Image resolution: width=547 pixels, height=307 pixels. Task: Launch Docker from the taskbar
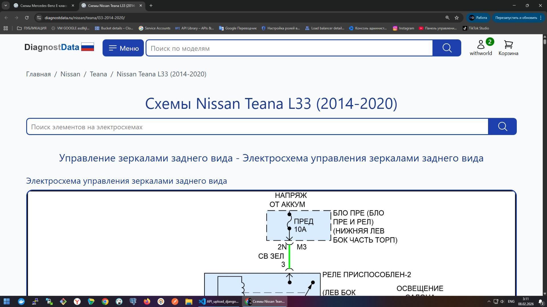21,301
